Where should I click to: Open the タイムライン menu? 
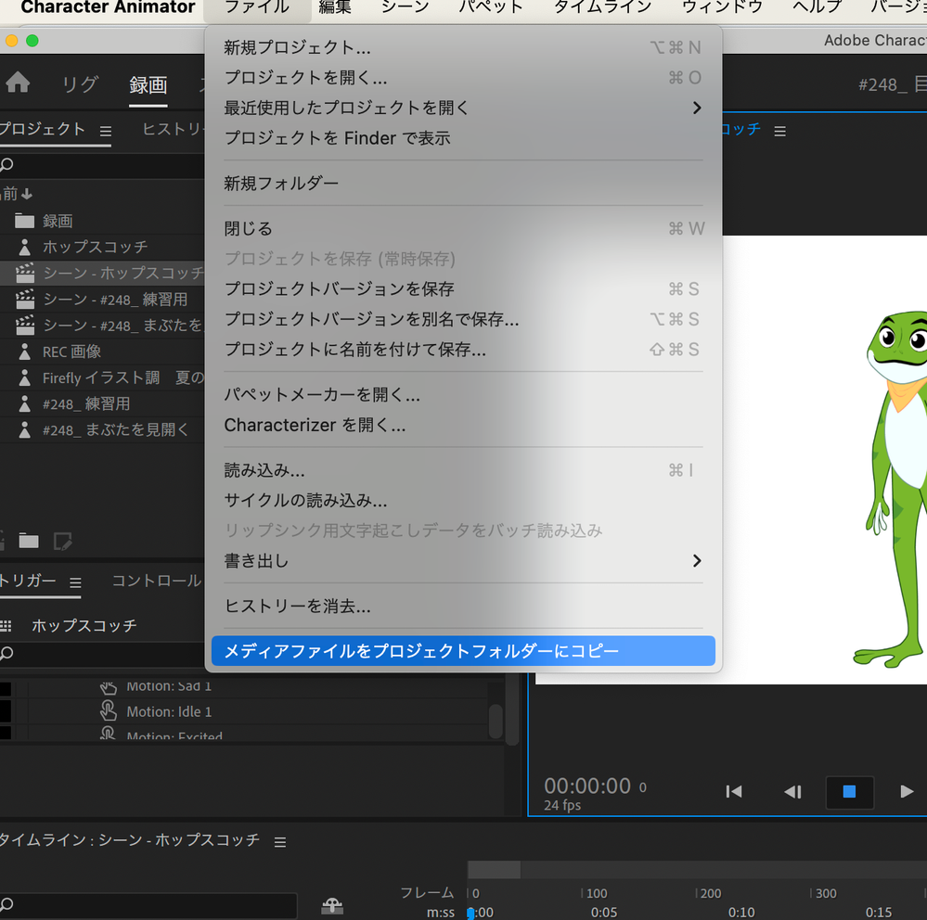[602, 7]
